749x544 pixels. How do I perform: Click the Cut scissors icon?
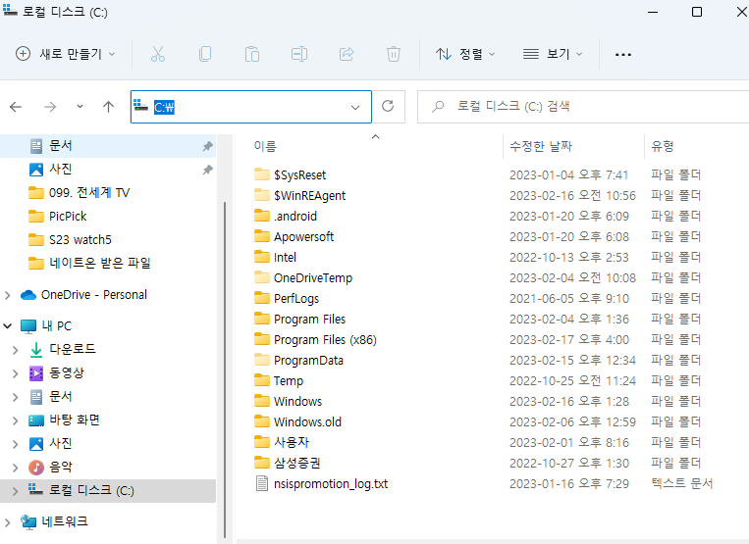(158, 54)
